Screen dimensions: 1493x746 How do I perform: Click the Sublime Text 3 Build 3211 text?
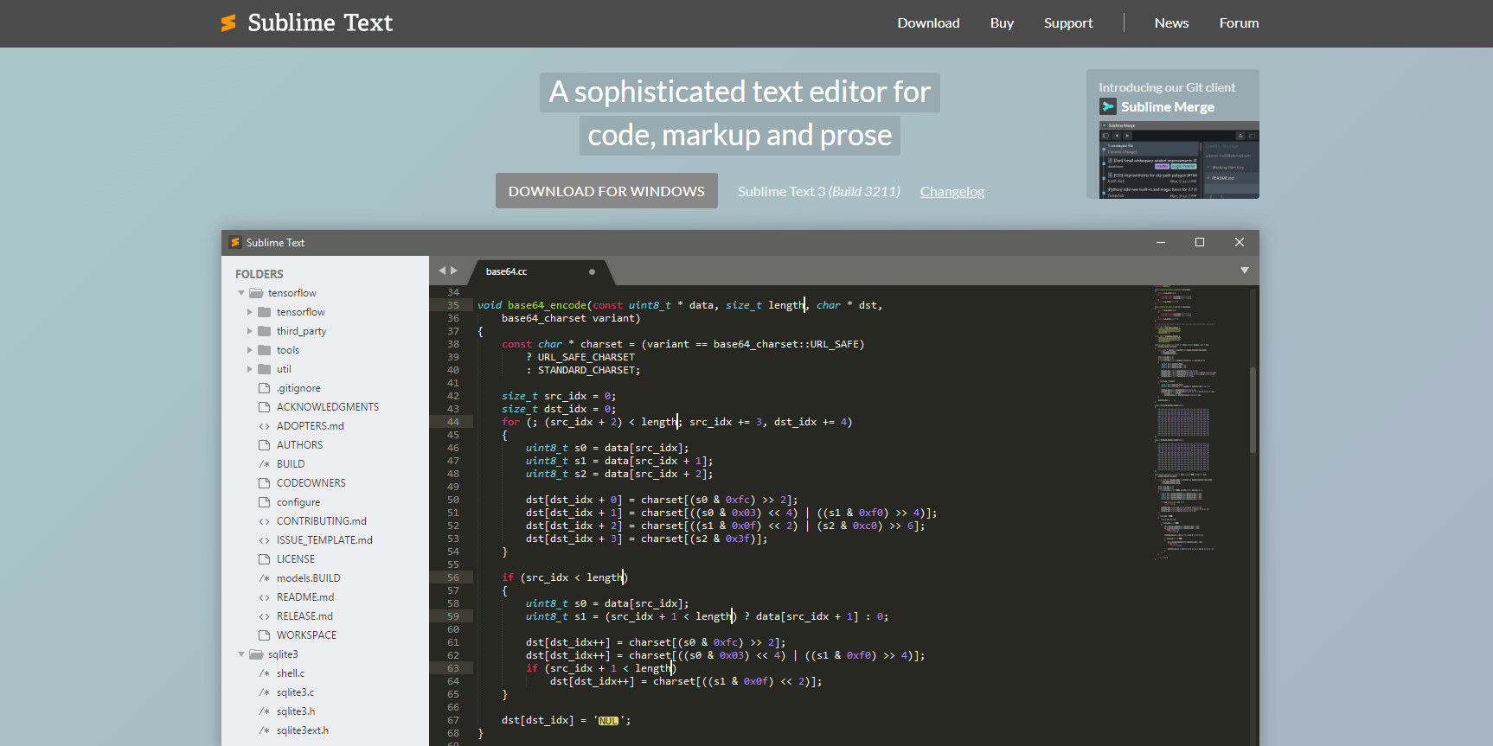(x=819, y=192)
